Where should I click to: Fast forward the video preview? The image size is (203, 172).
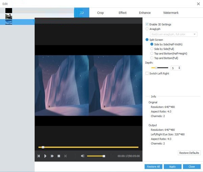tap(52, 156)
